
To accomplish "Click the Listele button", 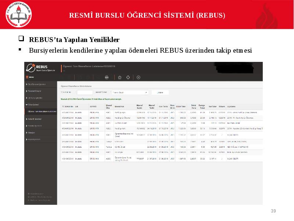I will pyautogui.click(x=160, y=92).
